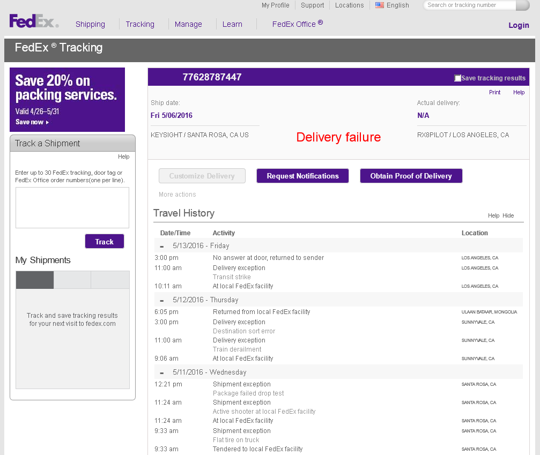The width and height of the screenshot is (540, 455).
Task: Go to My Profile
Action: [x=276, y=5]
